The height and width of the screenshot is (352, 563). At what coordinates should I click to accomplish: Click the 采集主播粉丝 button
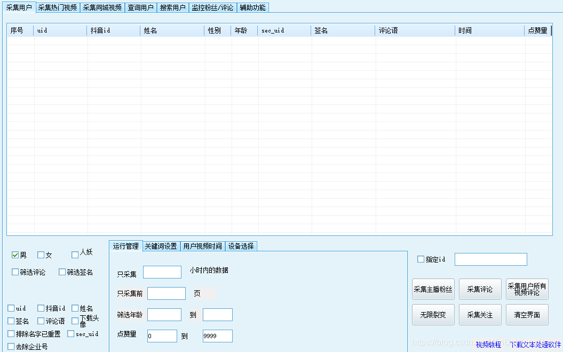(x=433, y=289)
